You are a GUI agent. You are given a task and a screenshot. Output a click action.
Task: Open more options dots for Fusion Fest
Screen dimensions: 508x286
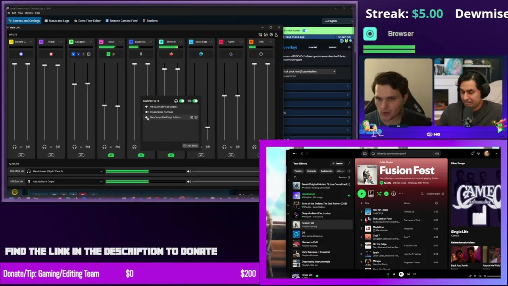[x=400, y=194]
